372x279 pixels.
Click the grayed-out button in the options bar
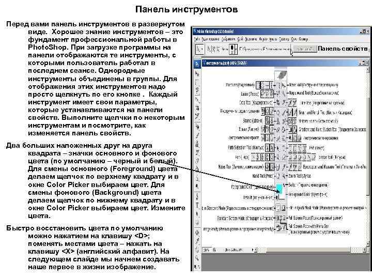(305, 49)
